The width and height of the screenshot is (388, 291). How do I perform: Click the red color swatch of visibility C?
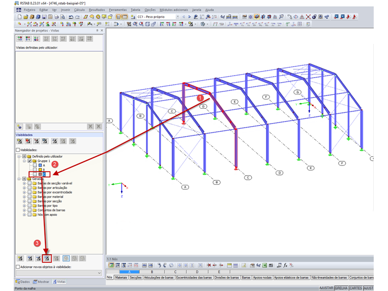(40, 174)
